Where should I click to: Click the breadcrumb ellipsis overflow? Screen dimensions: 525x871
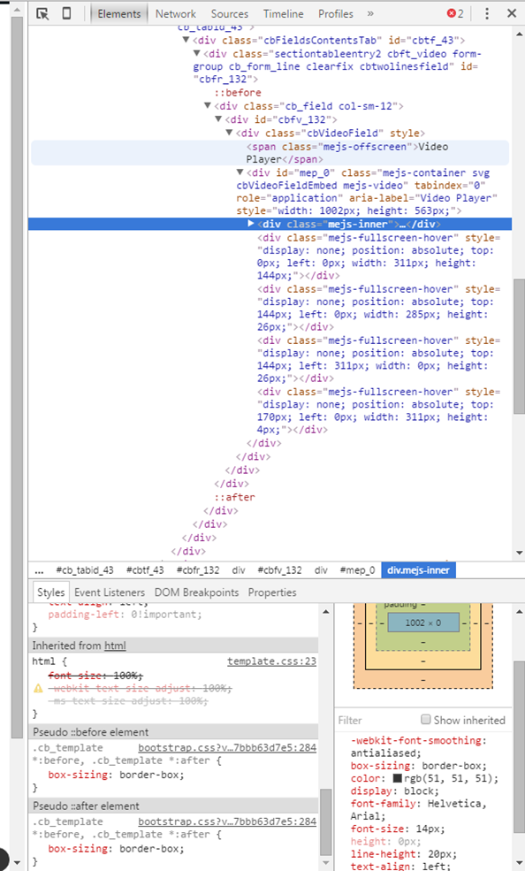pos(39,570)
